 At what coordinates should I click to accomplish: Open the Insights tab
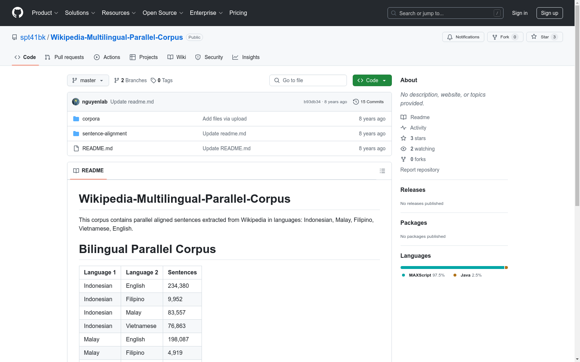click(246, 57)
